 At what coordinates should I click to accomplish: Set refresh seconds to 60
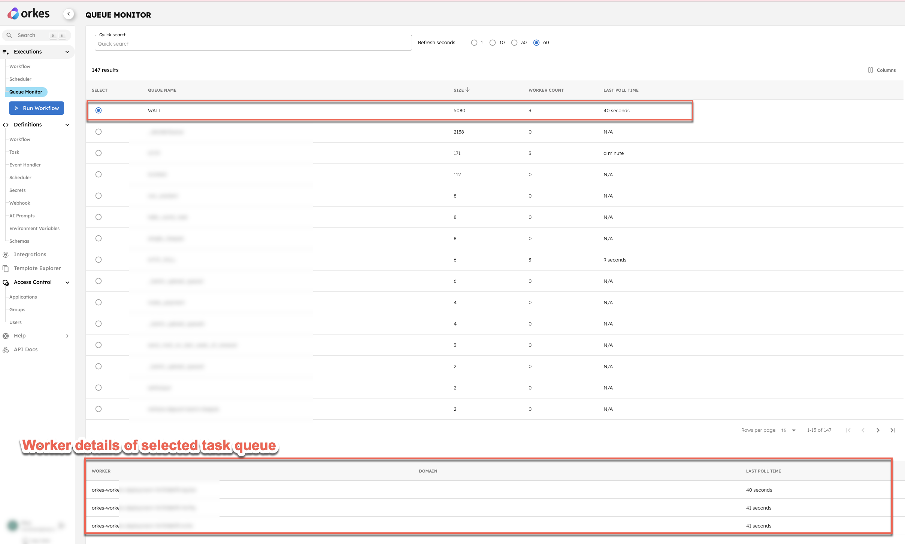point(536,43)
